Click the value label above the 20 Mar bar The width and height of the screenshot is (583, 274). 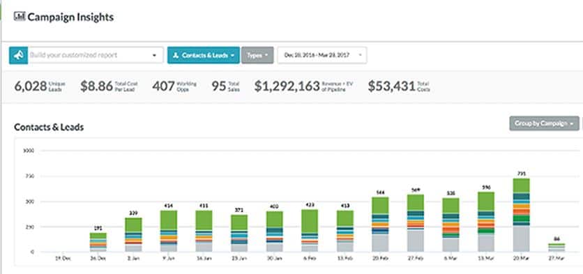(521, 173)
